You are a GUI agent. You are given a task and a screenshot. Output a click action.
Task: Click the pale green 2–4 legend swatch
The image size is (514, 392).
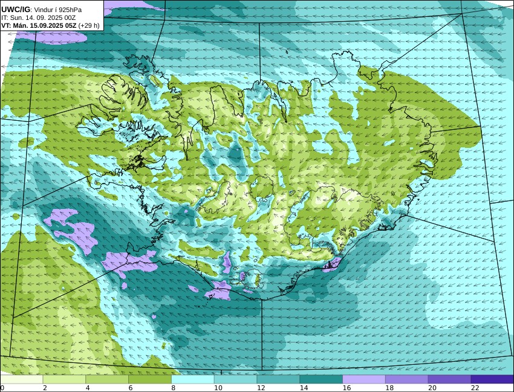[x=64, y=379]
